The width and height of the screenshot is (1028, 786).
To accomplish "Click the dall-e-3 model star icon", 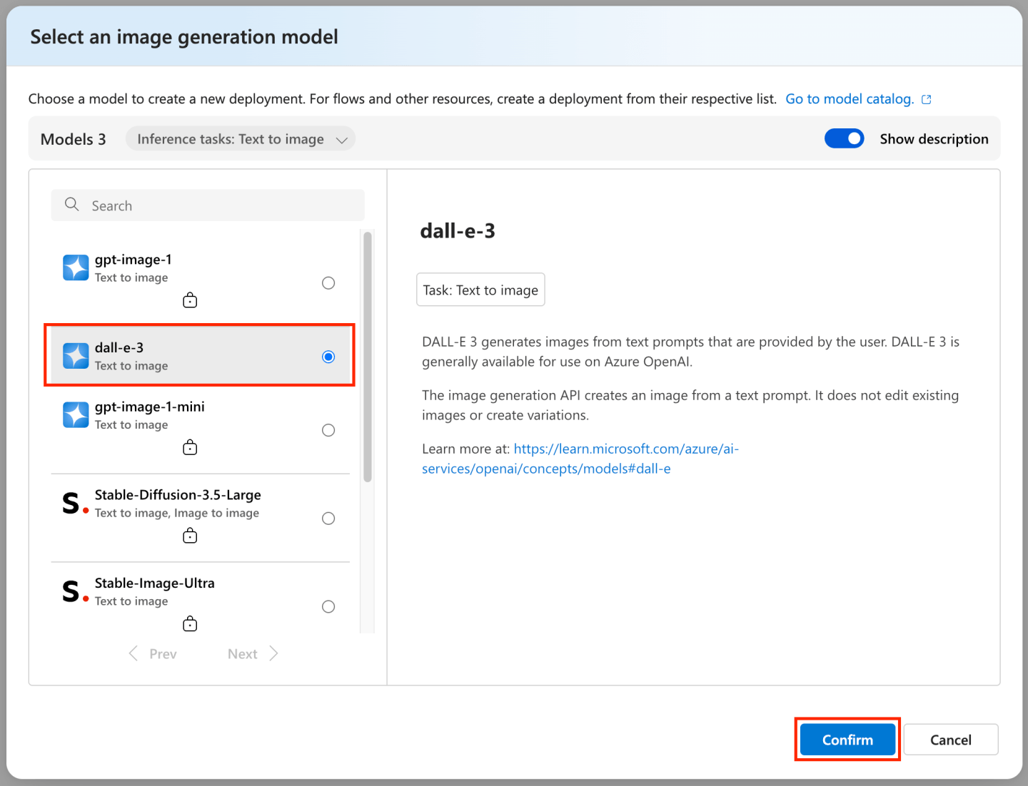I will pyautogui.click(x=76, y=355).
